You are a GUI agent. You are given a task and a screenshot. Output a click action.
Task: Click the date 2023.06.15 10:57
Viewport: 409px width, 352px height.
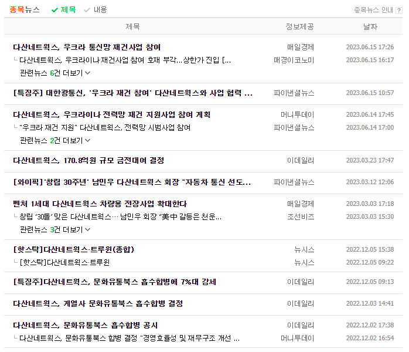(x=370, y=93)
